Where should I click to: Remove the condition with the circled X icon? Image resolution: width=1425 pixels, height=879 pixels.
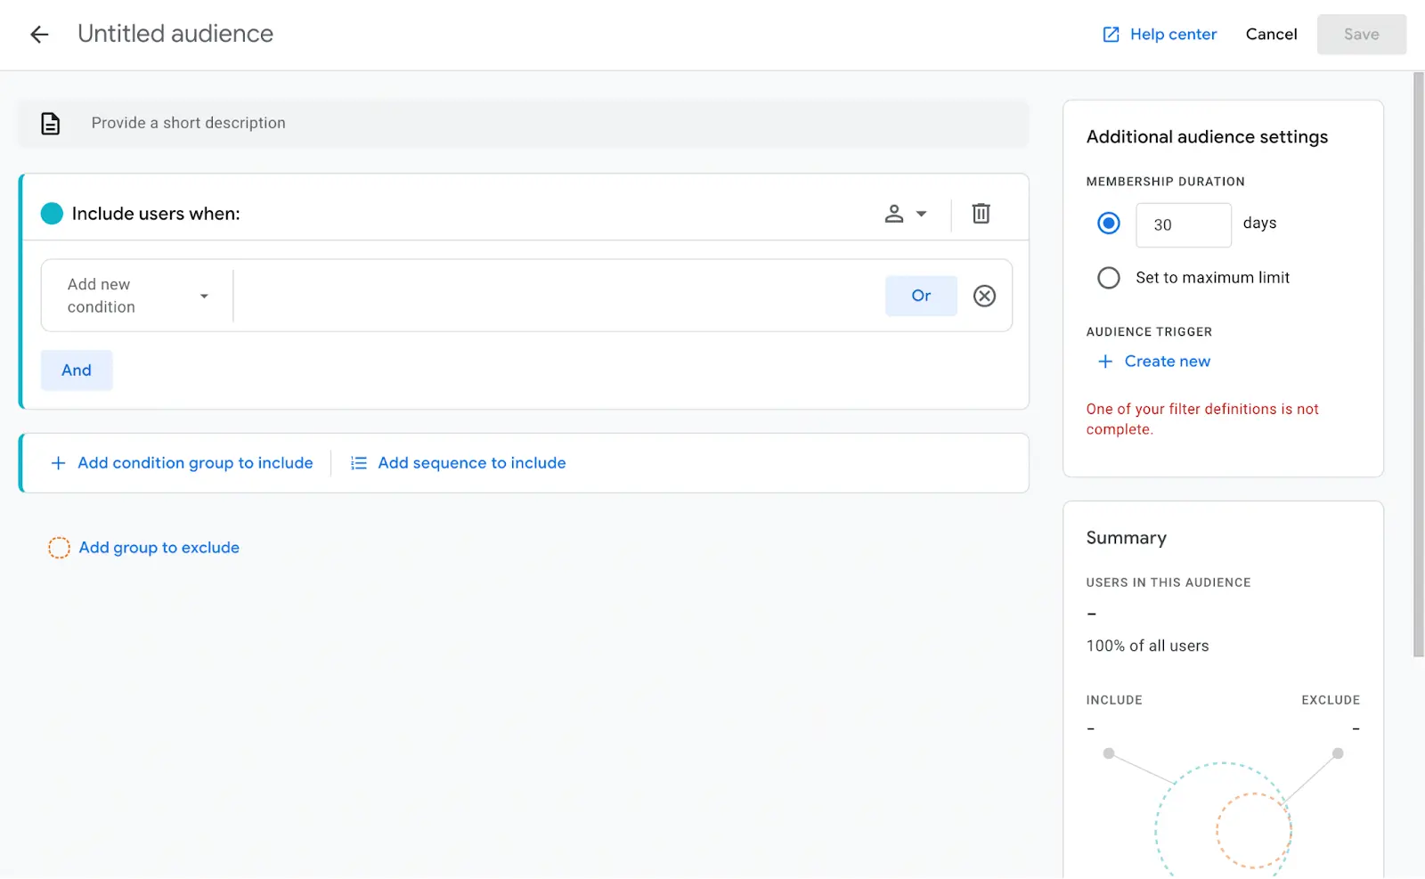984,296
